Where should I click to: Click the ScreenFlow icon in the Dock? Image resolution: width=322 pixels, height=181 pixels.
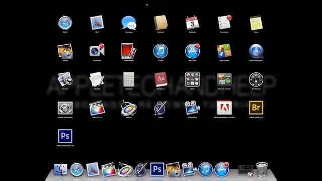click(x=189, y=169)
